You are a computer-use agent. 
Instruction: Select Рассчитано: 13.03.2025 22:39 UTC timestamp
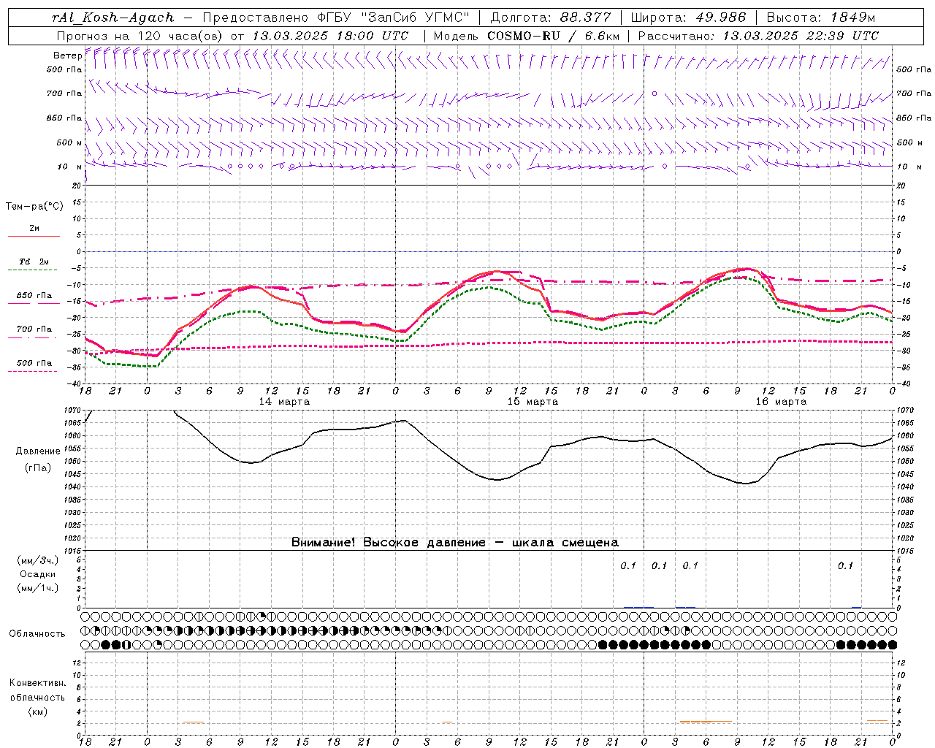point(758,36)
